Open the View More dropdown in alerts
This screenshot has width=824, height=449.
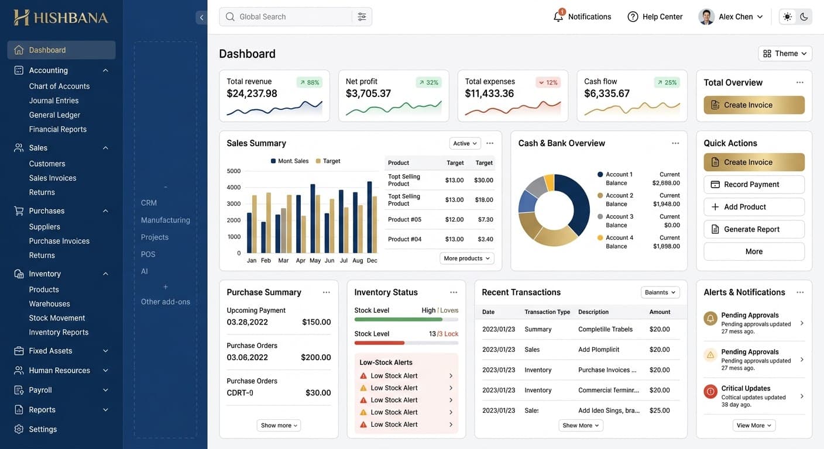click(754, 426)
